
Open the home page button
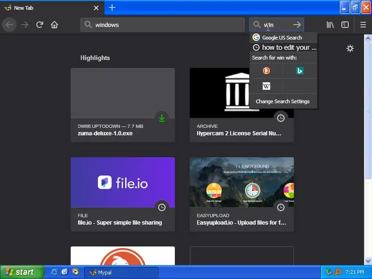[54, 25]
